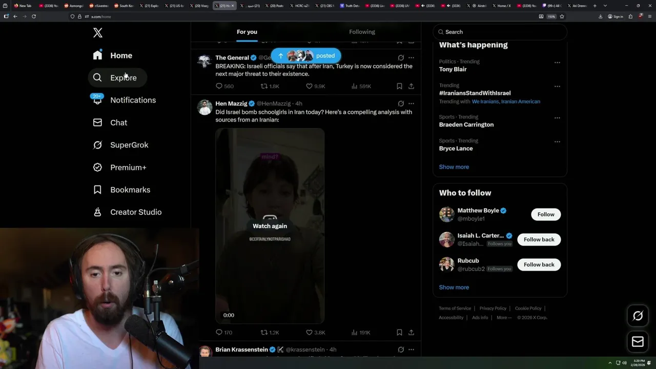Image resolution: width=656 pixels, height=369 pixels.
Task: Open more options for #IraniansStandWithIsrael trend
Action: (x=557, y=87)
